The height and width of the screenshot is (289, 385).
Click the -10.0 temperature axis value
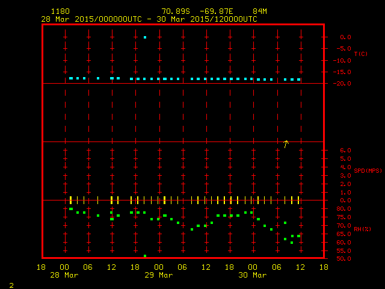click(x=343, y=60)
